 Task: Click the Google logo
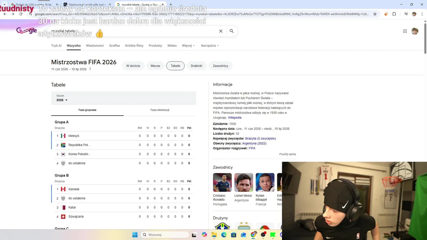click(x=27, y=31)
